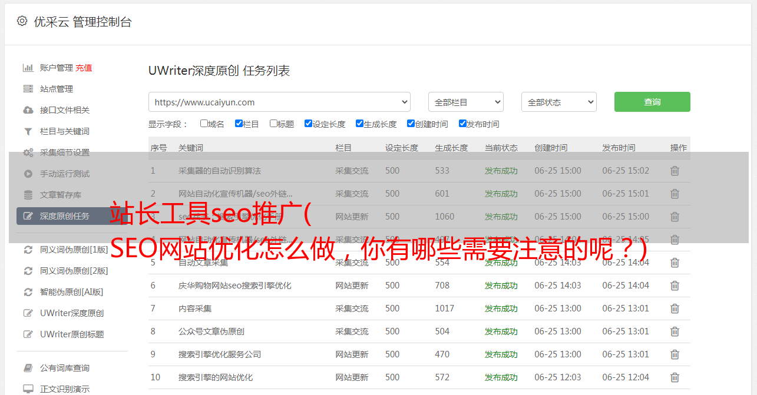
Task: Click the 关键词 column header
Action: (x=191, y=148)
